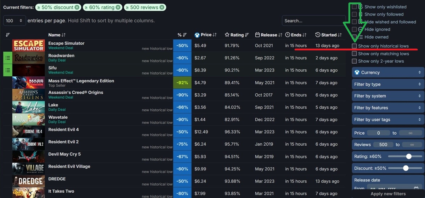The image size is (425, 198).
Task: Expand the Filter by type dropdown
Action: click(x=388, y=84)
